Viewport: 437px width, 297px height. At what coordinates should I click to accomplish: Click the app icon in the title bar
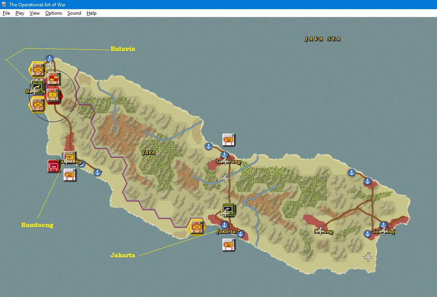pyautogui.click(x=4, y=4)
